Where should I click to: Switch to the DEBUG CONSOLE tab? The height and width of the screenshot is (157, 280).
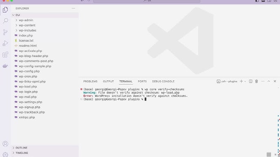point(163,81)
